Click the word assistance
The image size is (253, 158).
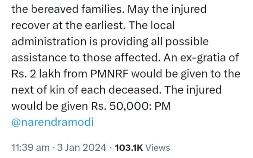click(x=39, y=58)
